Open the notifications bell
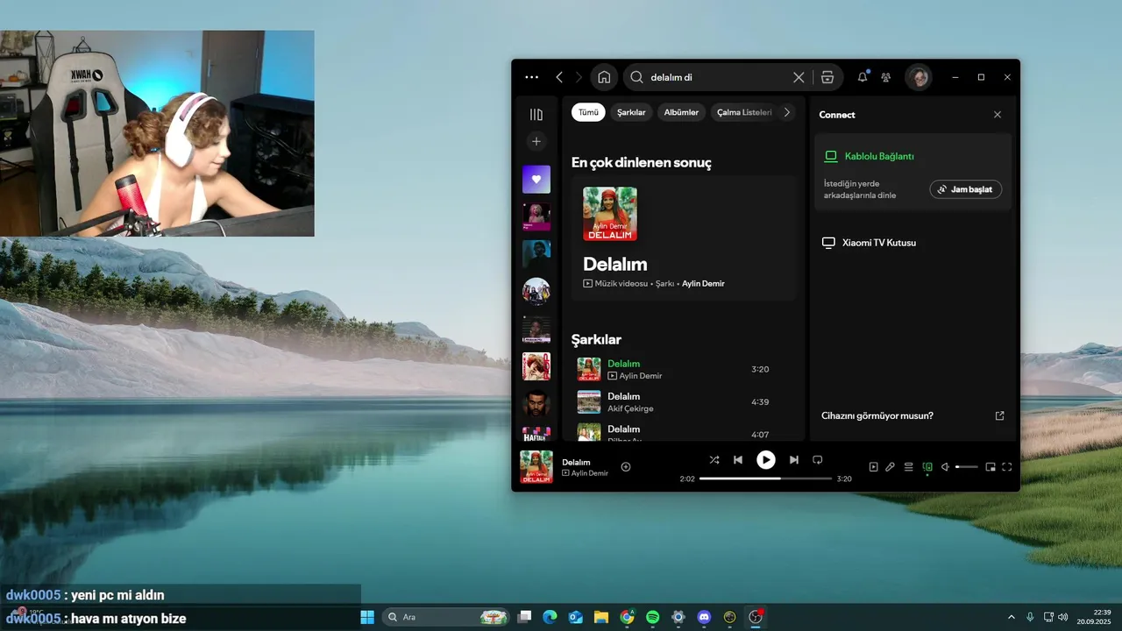 point(863,77)
